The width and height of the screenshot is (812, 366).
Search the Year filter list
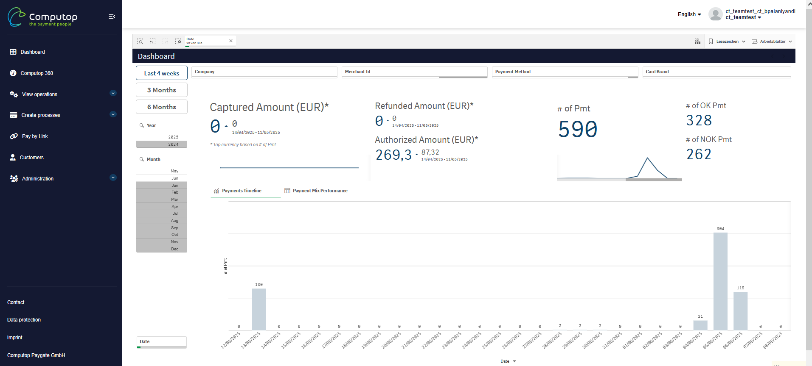(142, 125)
